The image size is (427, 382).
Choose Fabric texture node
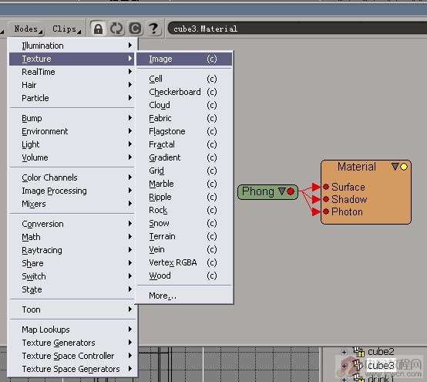pos(184,118)
